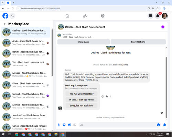The height and width of the screenshot is (137, 172).
Task: Go to Facebook Home icon
Action: point(67,16)
